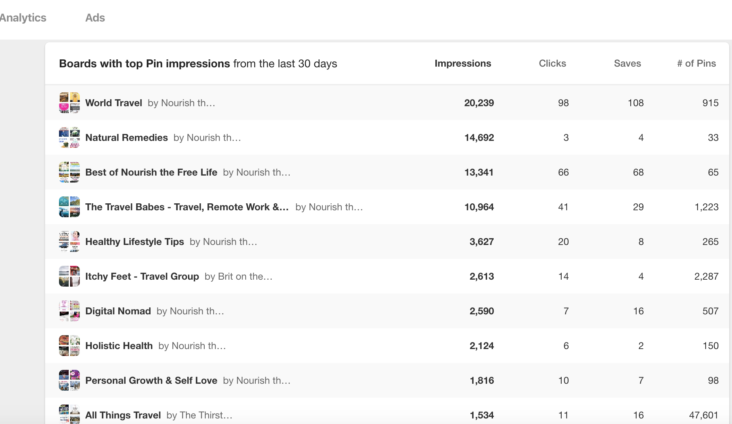The image size is (732, 424).
Task: Sort boards by Saves column
Action: click(627, 63)
